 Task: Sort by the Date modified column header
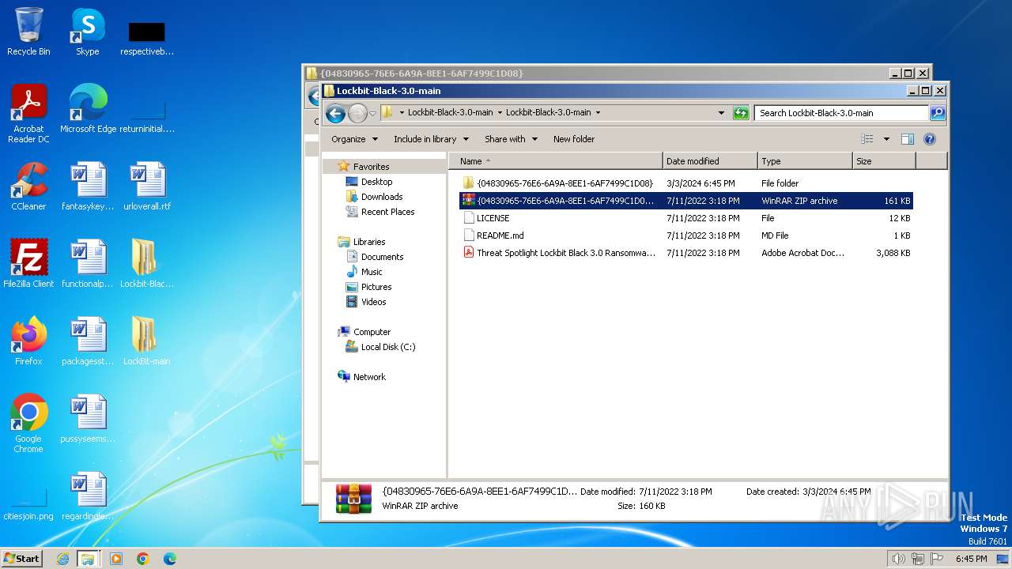pyautogui.click(x=710, y=161)
